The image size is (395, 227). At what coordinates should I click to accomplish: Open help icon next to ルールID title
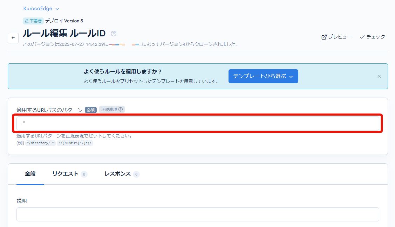(x=114, y=34)
